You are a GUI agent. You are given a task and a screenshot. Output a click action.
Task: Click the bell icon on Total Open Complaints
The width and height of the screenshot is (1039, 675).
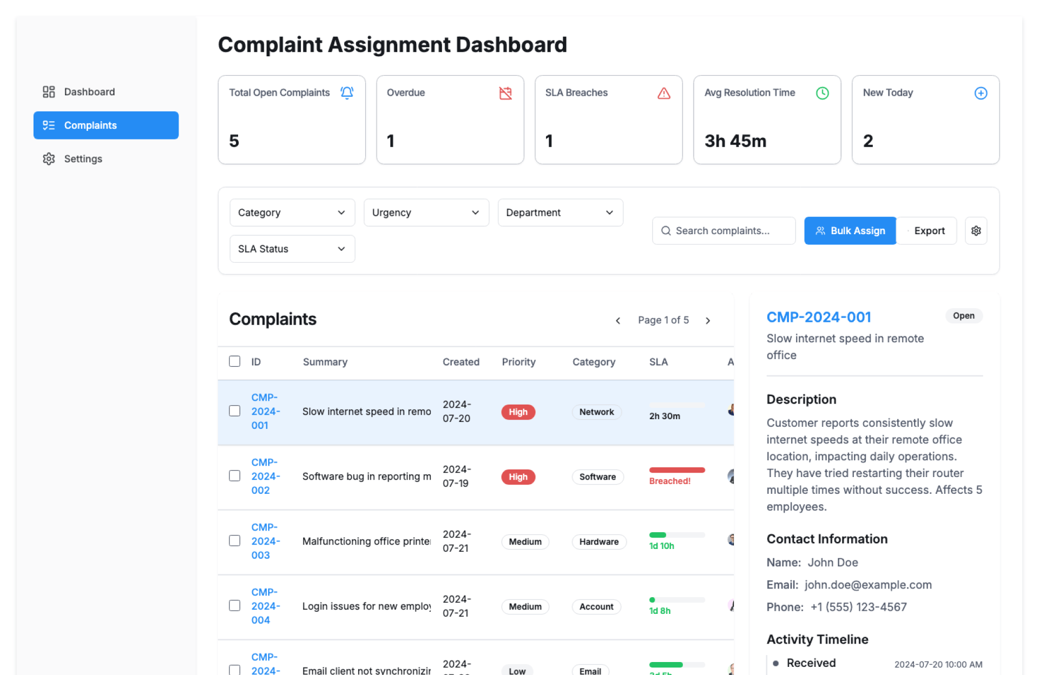347,93
